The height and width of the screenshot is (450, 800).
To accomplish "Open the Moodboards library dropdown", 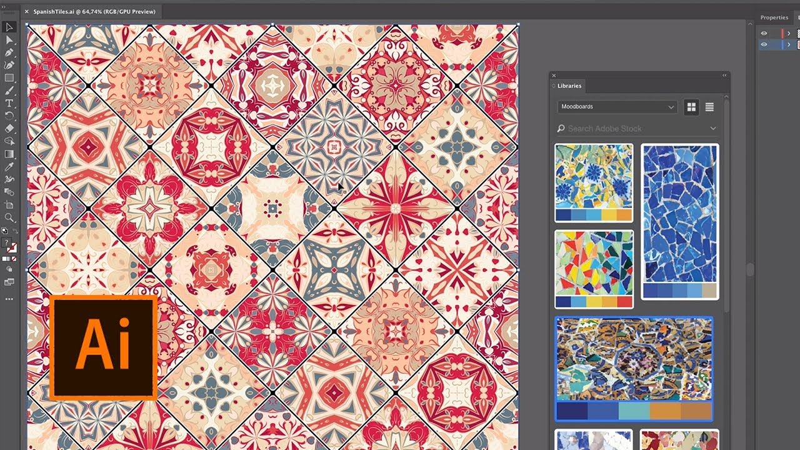I will [x=617, y=107].
